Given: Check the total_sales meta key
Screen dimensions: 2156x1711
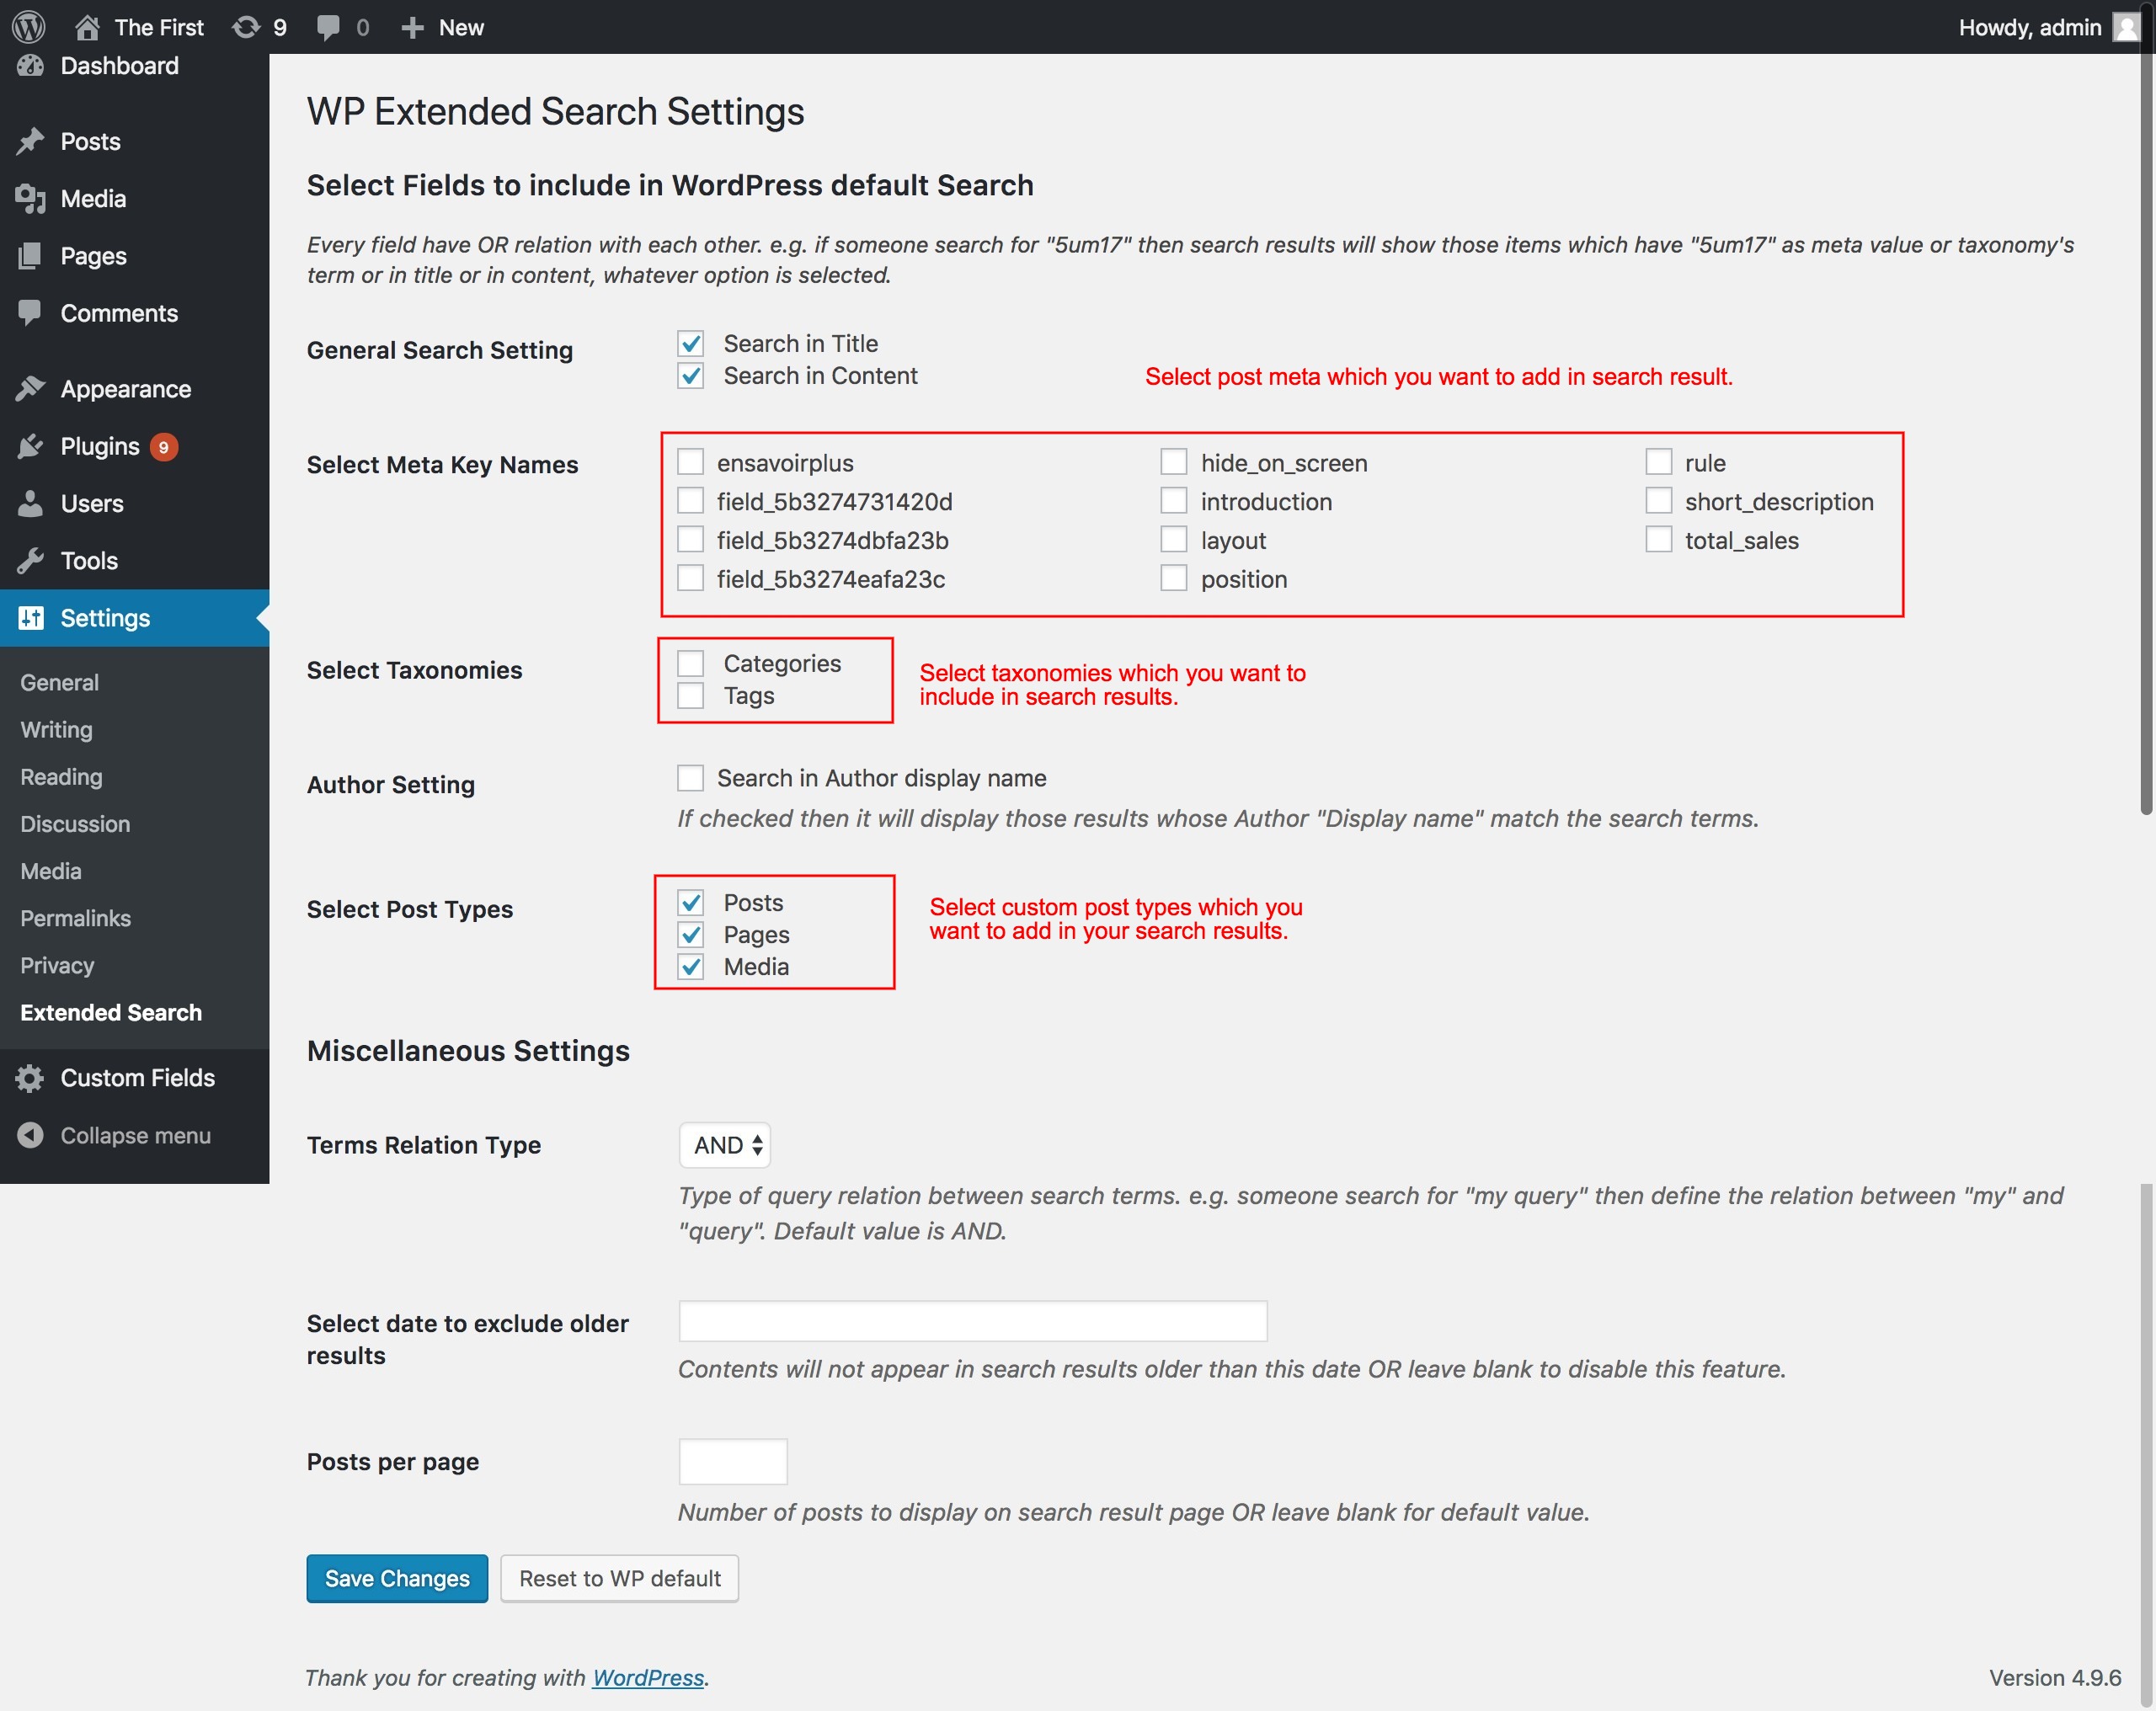Looking at the screenshot, I should click(1658, 540).
